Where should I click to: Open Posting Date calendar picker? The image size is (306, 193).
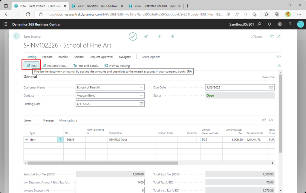pos(141,104)
